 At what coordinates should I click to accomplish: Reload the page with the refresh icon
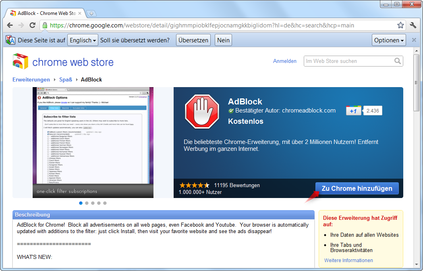(32, 25)
